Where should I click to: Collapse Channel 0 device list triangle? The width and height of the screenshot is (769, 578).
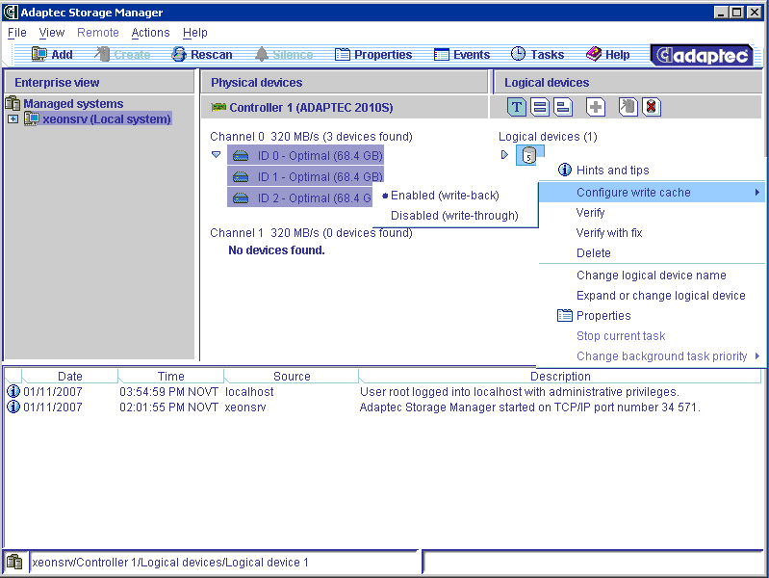tap(216, 155)
